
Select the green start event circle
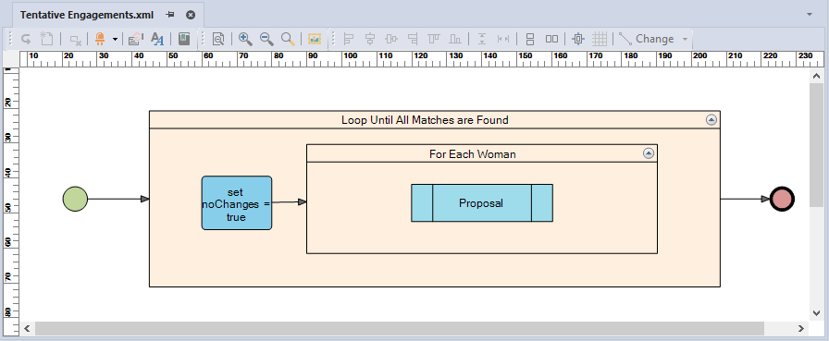click(x=75, y=199)
